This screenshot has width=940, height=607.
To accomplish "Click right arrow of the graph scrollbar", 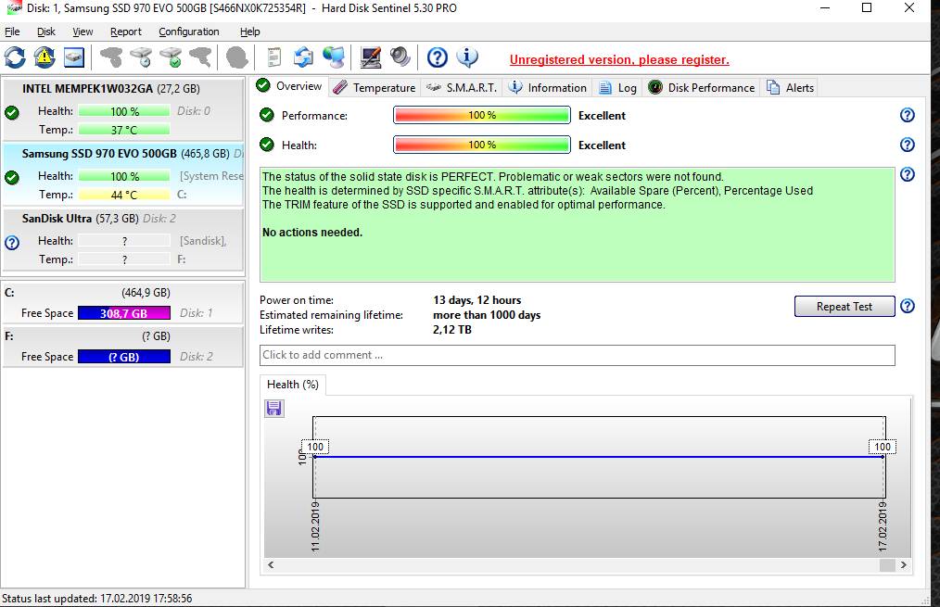I will [x=904, y=564].
